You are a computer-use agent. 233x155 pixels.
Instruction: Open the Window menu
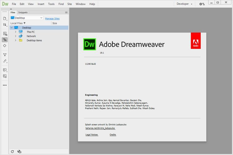click(80, 4)
